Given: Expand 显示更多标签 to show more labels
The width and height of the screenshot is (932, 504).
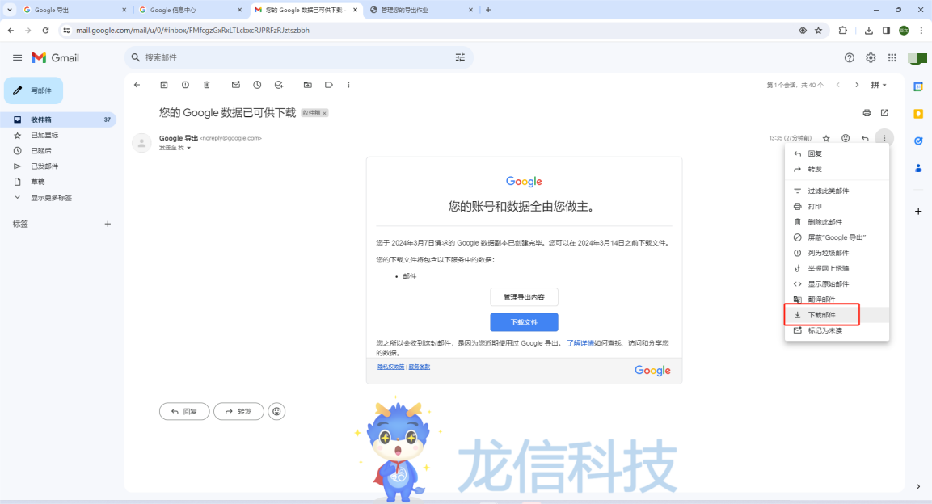Looking at the screenshot, I should pos(51,198).
